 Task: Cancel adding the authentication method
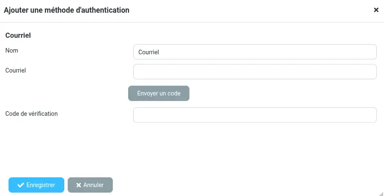(90, 185)
